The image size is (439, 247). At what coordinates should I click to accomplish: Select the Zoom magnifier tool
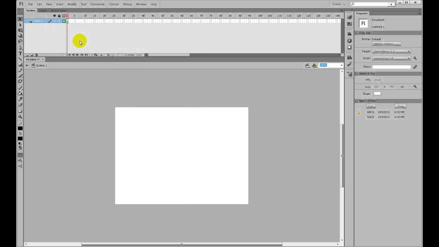(x=20, y=116)
